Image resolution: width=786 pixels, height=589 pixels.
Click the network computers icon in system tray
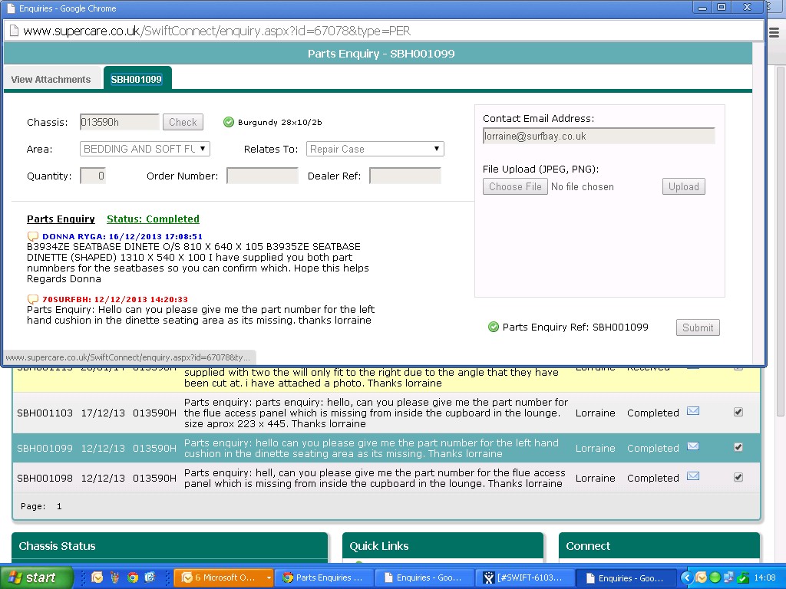(x=728, y=578)
